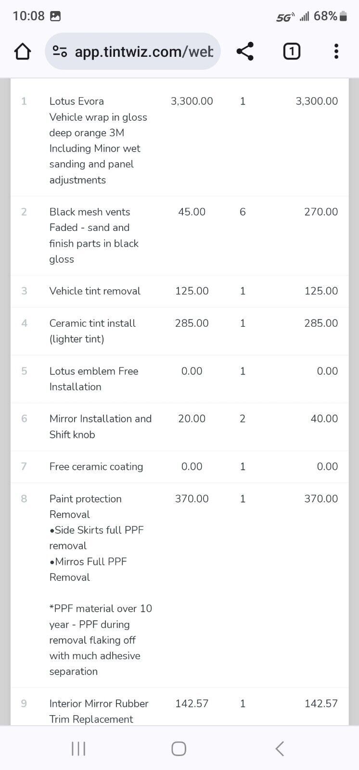This screenshot has width=359, height=770.
Task: Select the Free ceramic coating row
Action: tap(96, 466)
